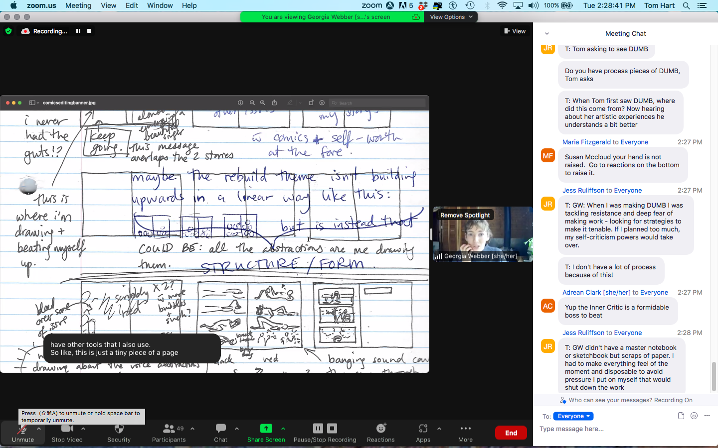Click the AC avatar in chat
718x448 pixels.
(x=548, y=306)
